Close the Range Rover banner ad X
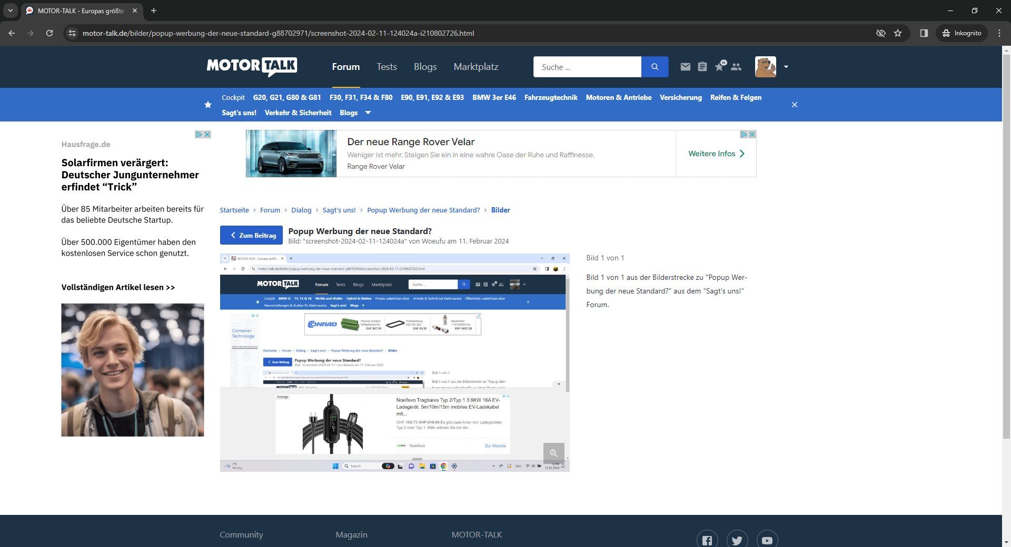Screen dimensions: 1011x547 752,134
